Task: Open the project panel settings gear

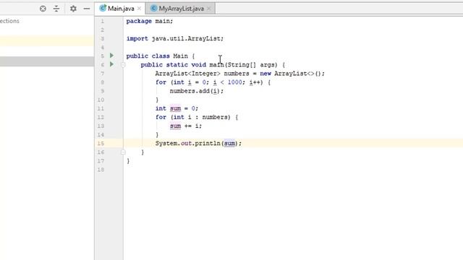Action: coord(73,9)
